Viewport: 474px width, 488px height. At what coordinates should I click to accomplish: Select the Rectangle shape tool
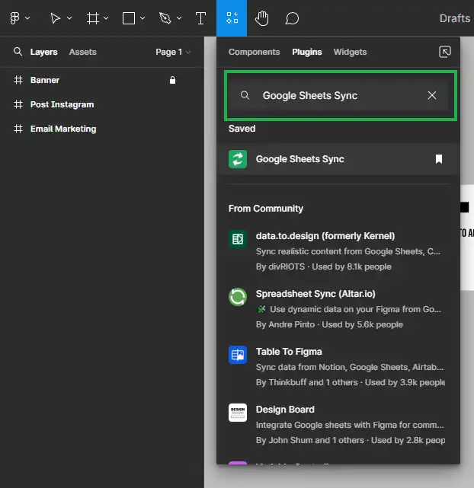click(129, 18)
